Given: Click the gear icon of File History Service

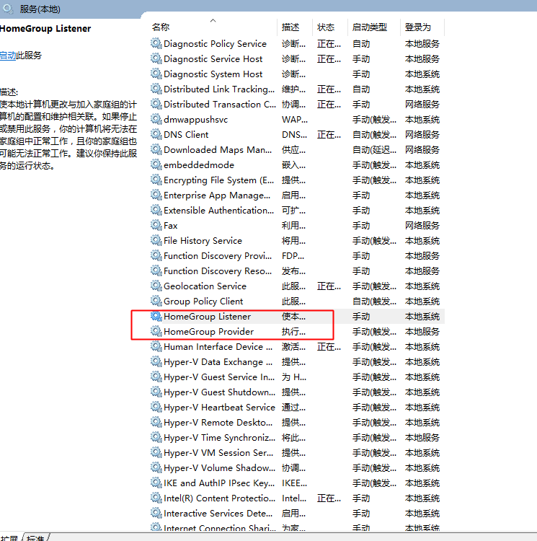Looking at the screenshot, I should (x=156, y=240).
